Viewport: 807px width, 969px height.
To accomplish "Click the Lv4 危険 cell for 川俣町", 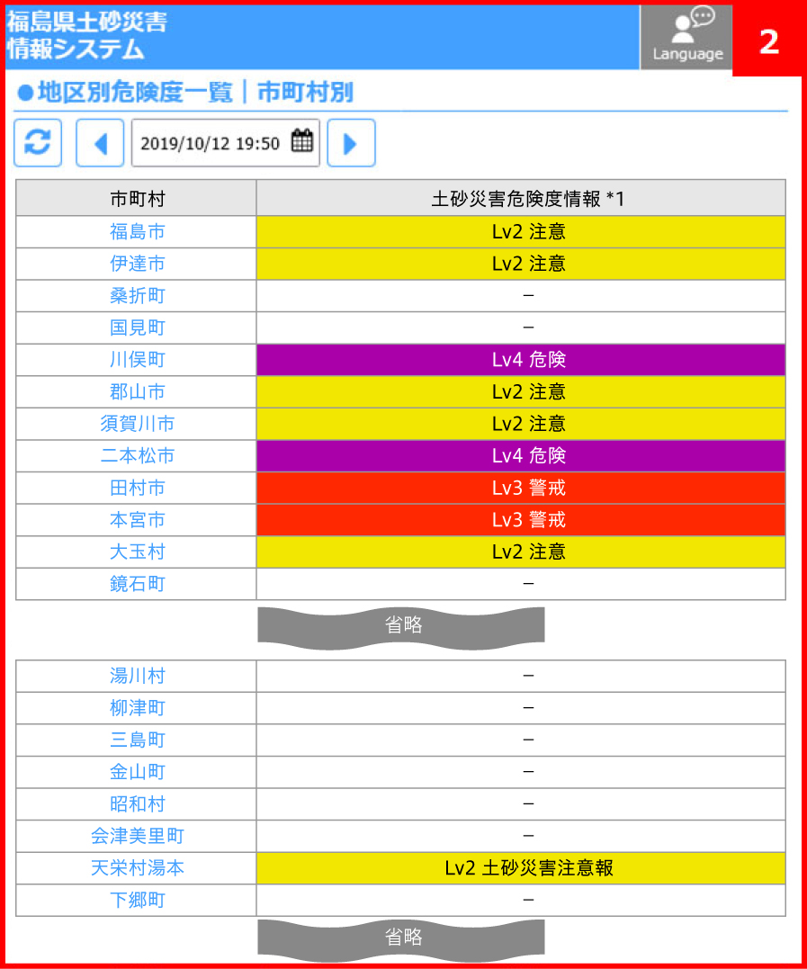I will click(x=521, y=360).
